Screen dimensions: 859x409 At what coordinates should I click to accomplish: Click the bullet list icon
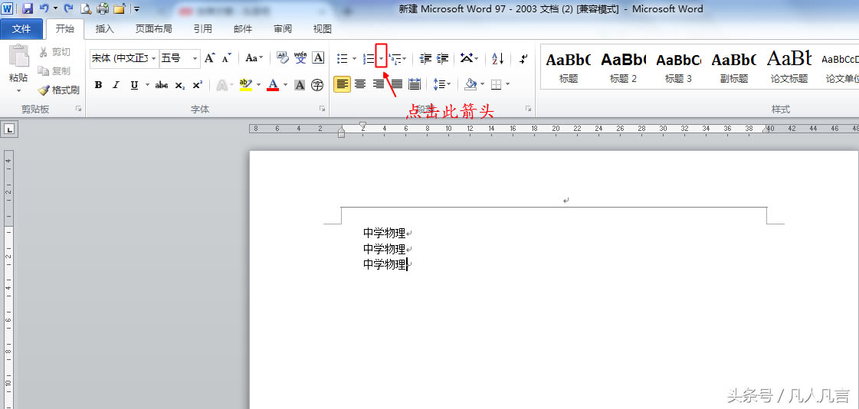point(343,58)
